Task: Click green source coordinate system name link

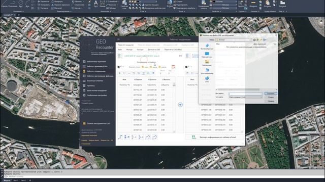Action: pos(142,56)
